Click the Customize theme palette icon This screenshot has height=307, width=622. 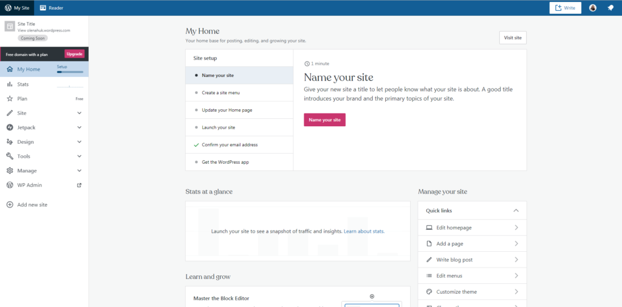[x=429, y=292]
